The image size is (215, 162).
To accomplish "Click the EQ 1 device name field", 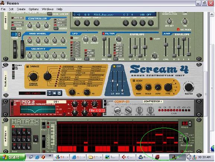I will point(57,102).
